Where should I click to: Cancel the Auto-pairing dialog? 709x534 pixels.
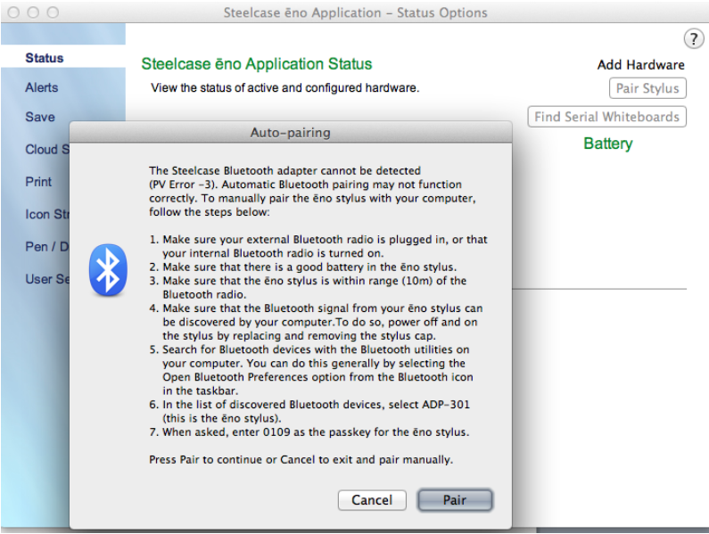coord(372,500)
